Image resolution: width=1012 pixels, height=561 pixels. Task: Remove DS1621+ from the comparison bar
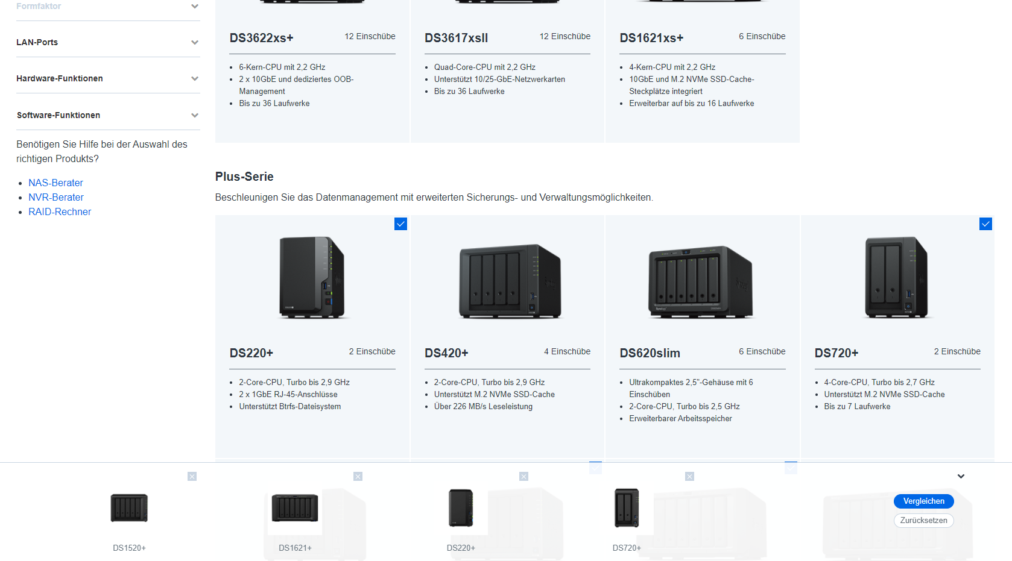(x=358, y=477)
